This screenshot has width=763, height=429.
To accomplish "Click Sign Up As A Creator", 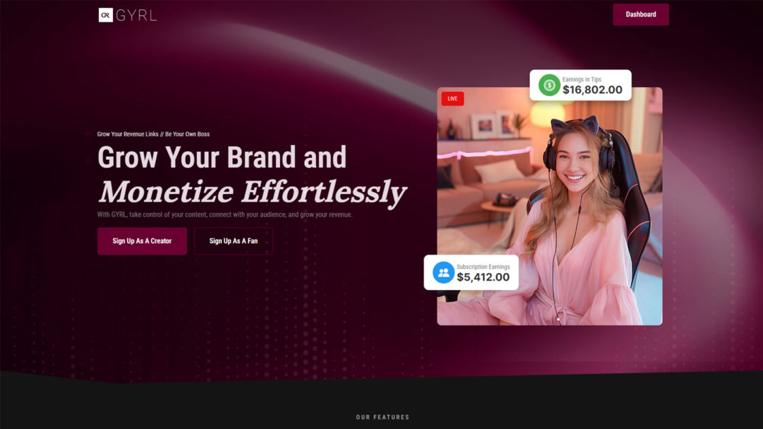I will point(142,241).
